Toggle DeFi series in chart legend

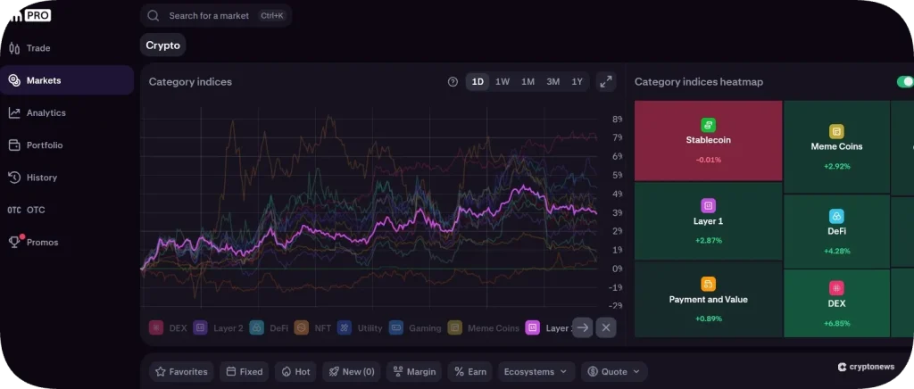(x=269, y=327)
